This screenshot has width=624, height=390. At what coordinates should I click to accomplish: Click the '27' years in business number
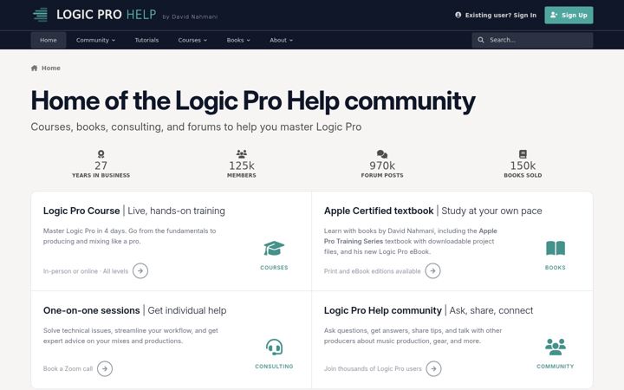pyautogui.click(x=101, y=166)
